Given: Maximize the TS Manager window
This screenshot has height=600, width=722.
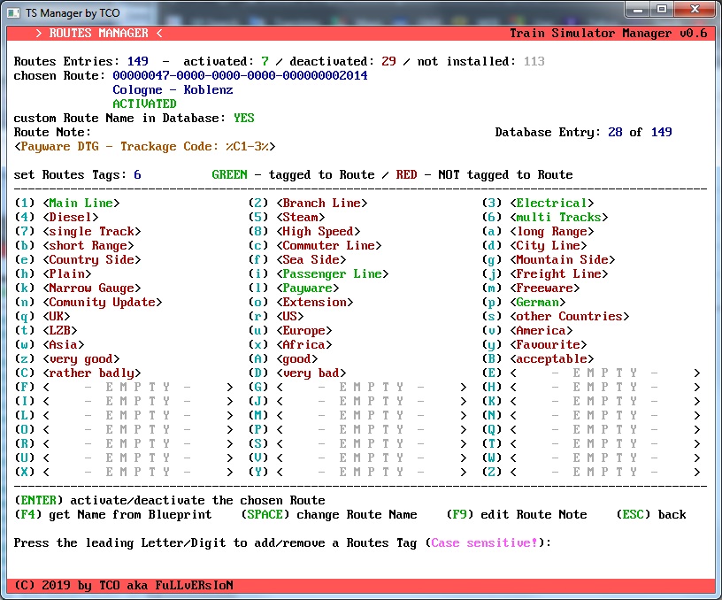Looking at the screenshot, I should (661, 10).
